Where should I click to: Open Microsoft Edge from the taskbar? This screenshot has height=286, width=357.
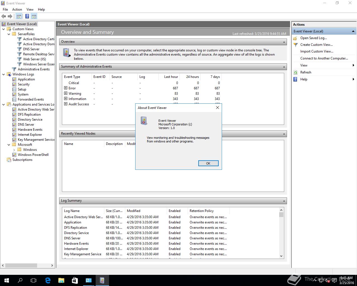point(48,280)
